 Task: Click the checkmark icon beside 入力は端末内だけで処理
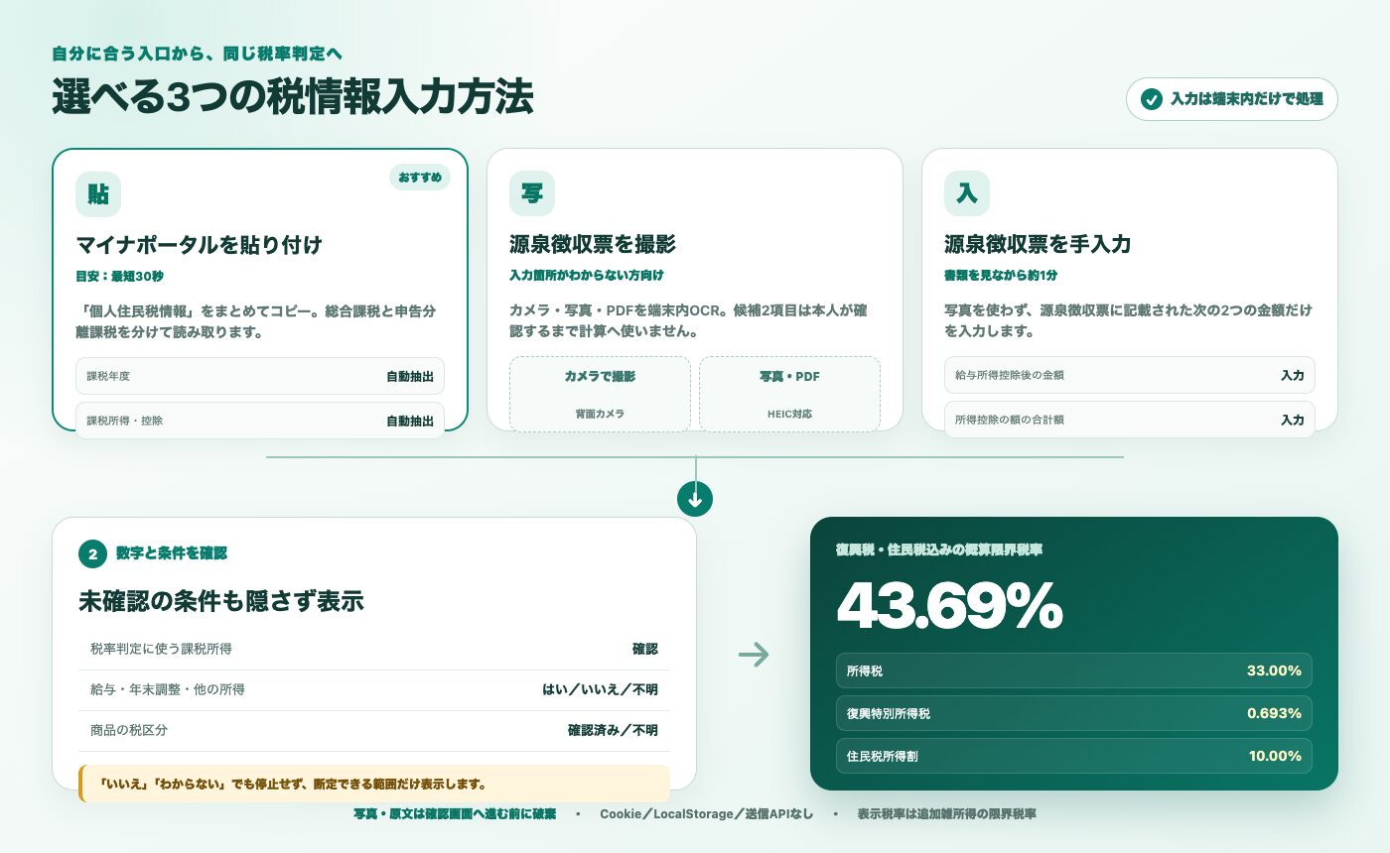(1152, 99)
